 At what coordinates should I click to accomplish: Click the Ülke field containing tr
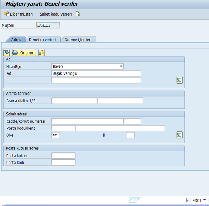(56, 135)
